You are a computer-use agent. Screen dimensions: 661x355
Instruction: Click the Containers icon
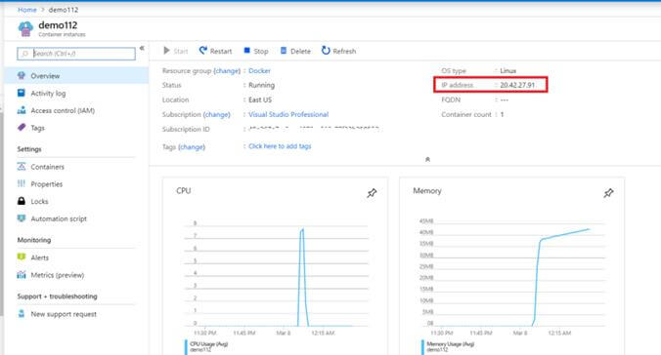(x=22, y=167)
